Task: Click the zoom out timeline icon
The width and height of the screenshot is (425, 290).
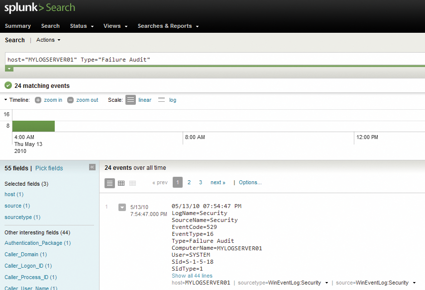Action: click(71, 100)
